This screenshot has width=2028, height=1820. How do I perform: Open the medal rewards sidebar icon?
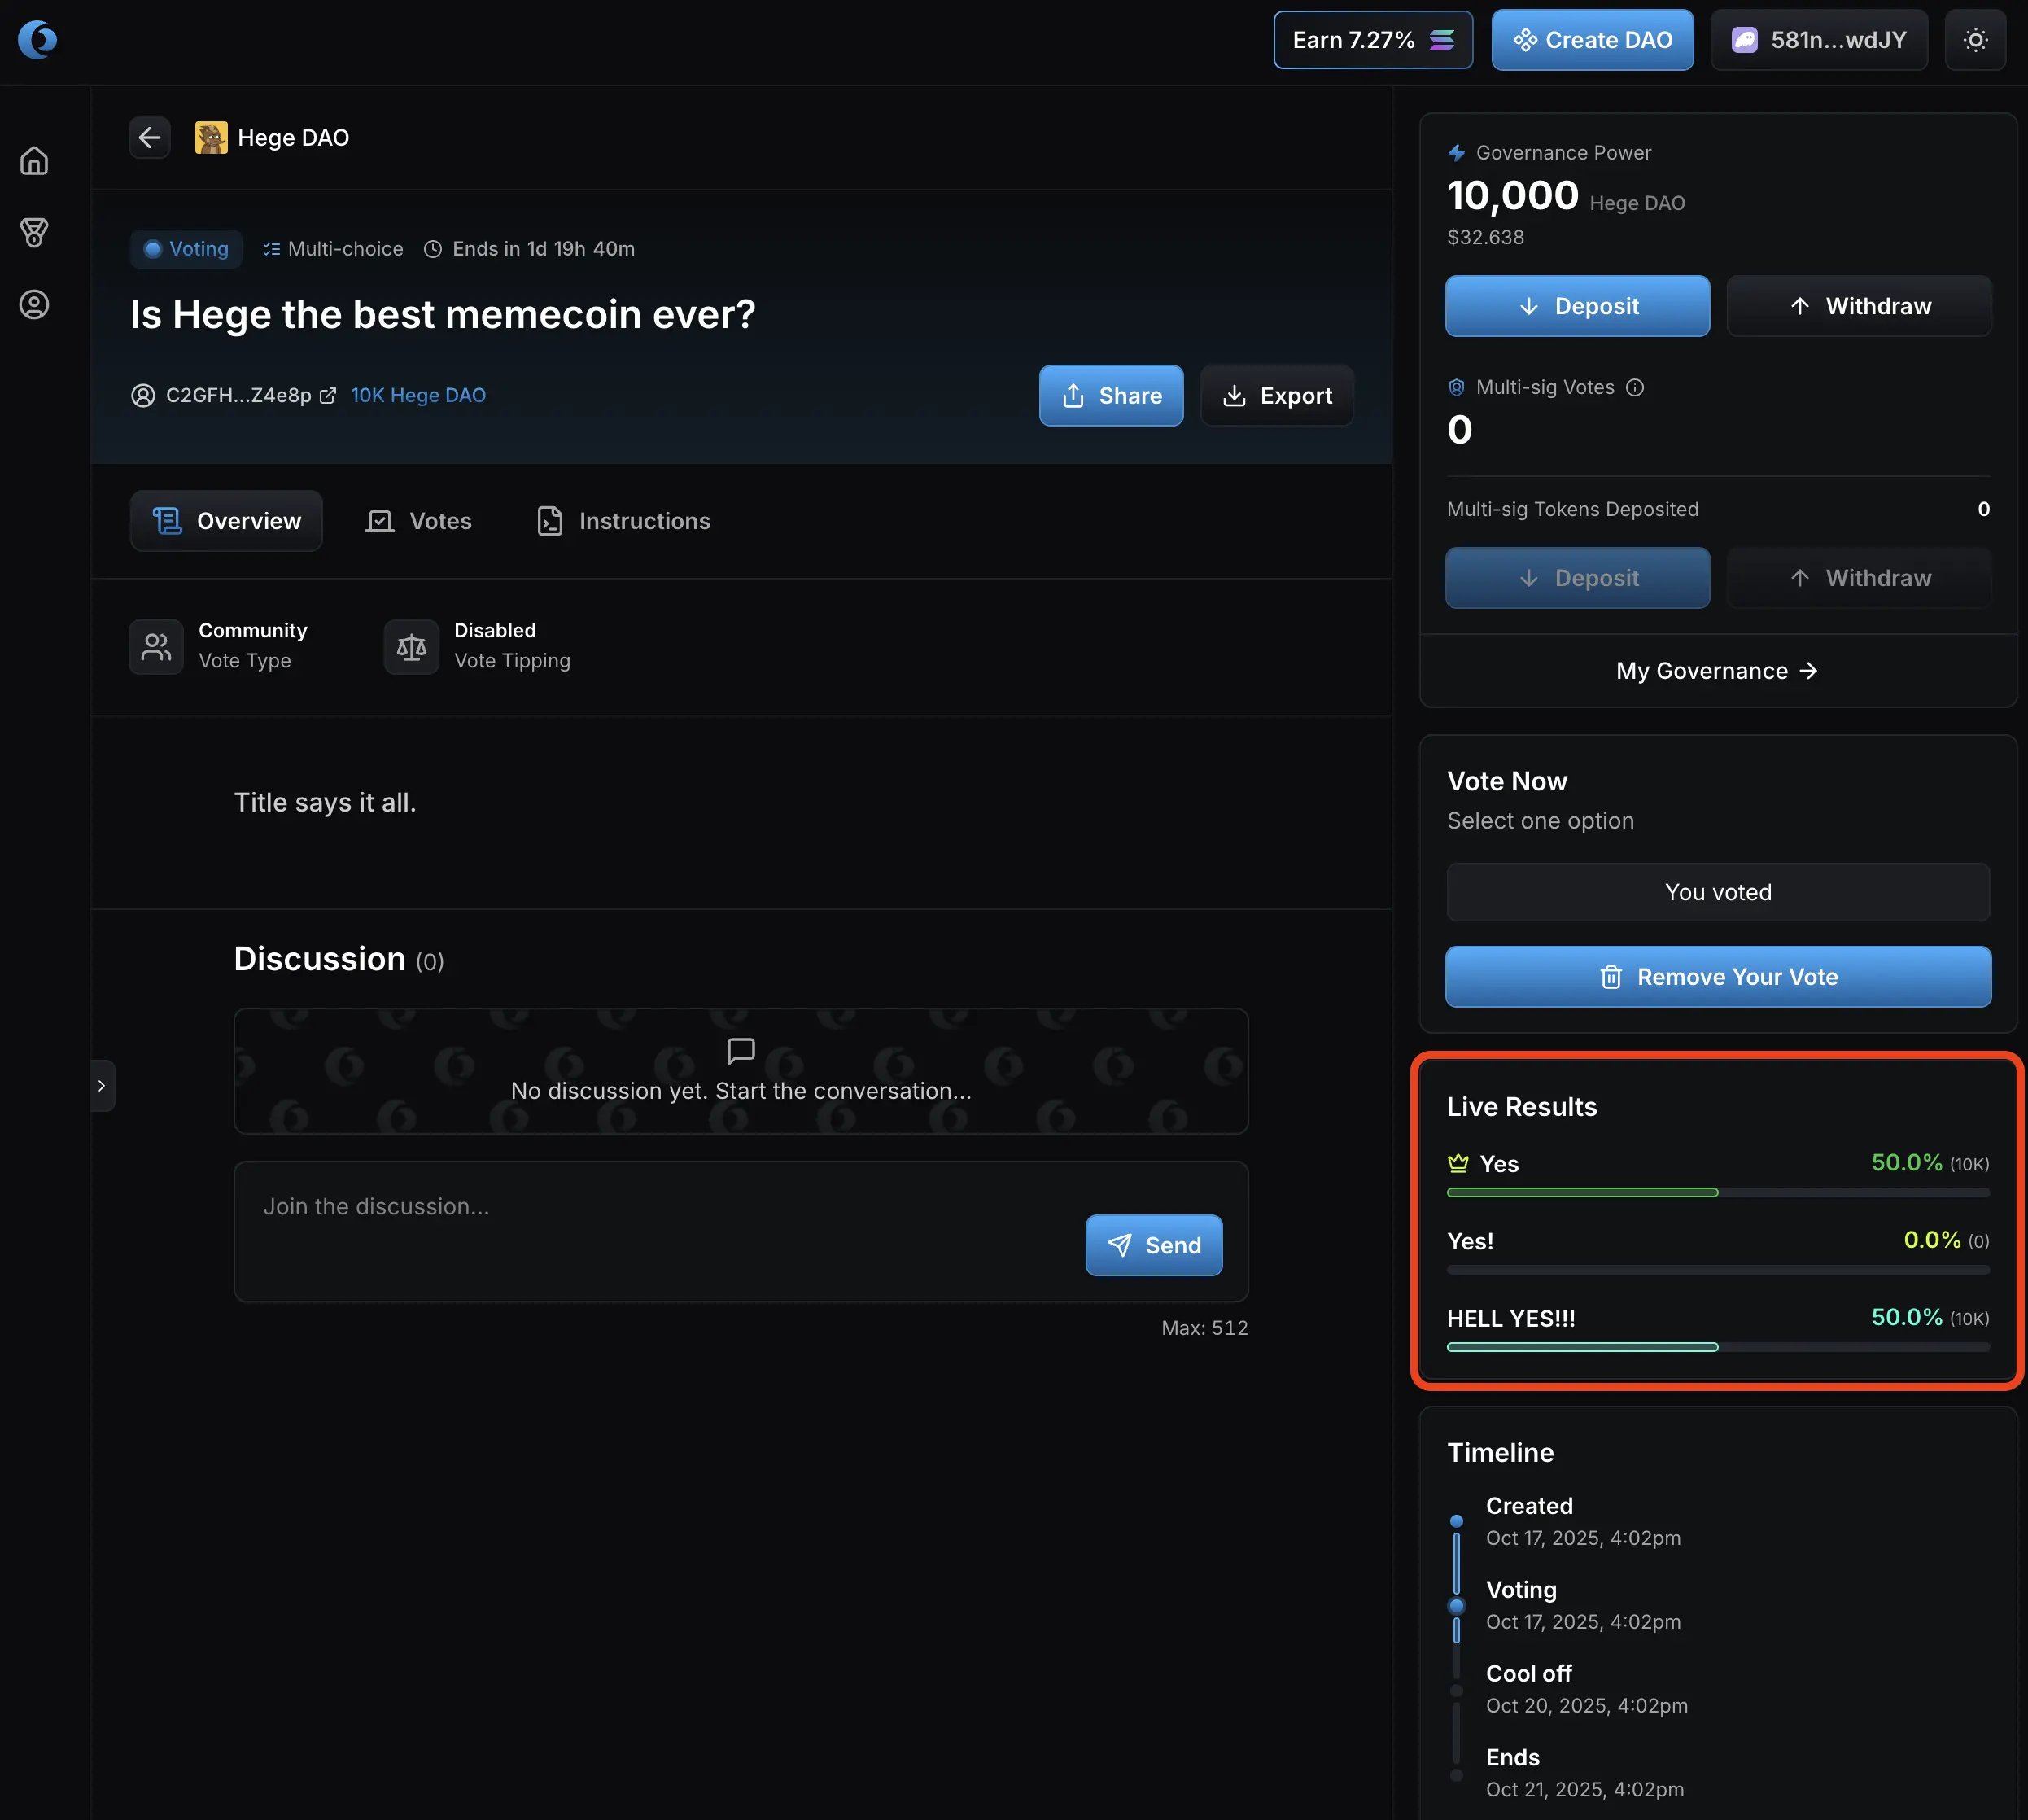34,233
